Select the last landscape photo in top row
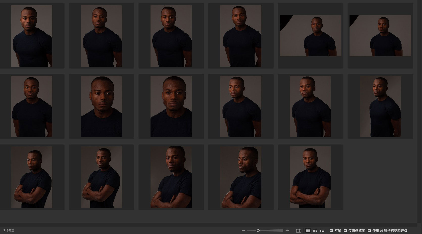Screen dimensions: 422x234 (380, 36)
